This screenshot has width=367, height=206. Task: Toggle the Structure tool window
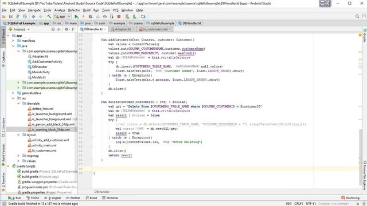coord(3,128)
